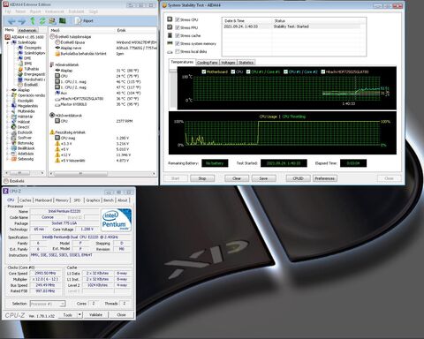
Task: Open the Caches tab in CPU-Z
Action: (26, 200)
